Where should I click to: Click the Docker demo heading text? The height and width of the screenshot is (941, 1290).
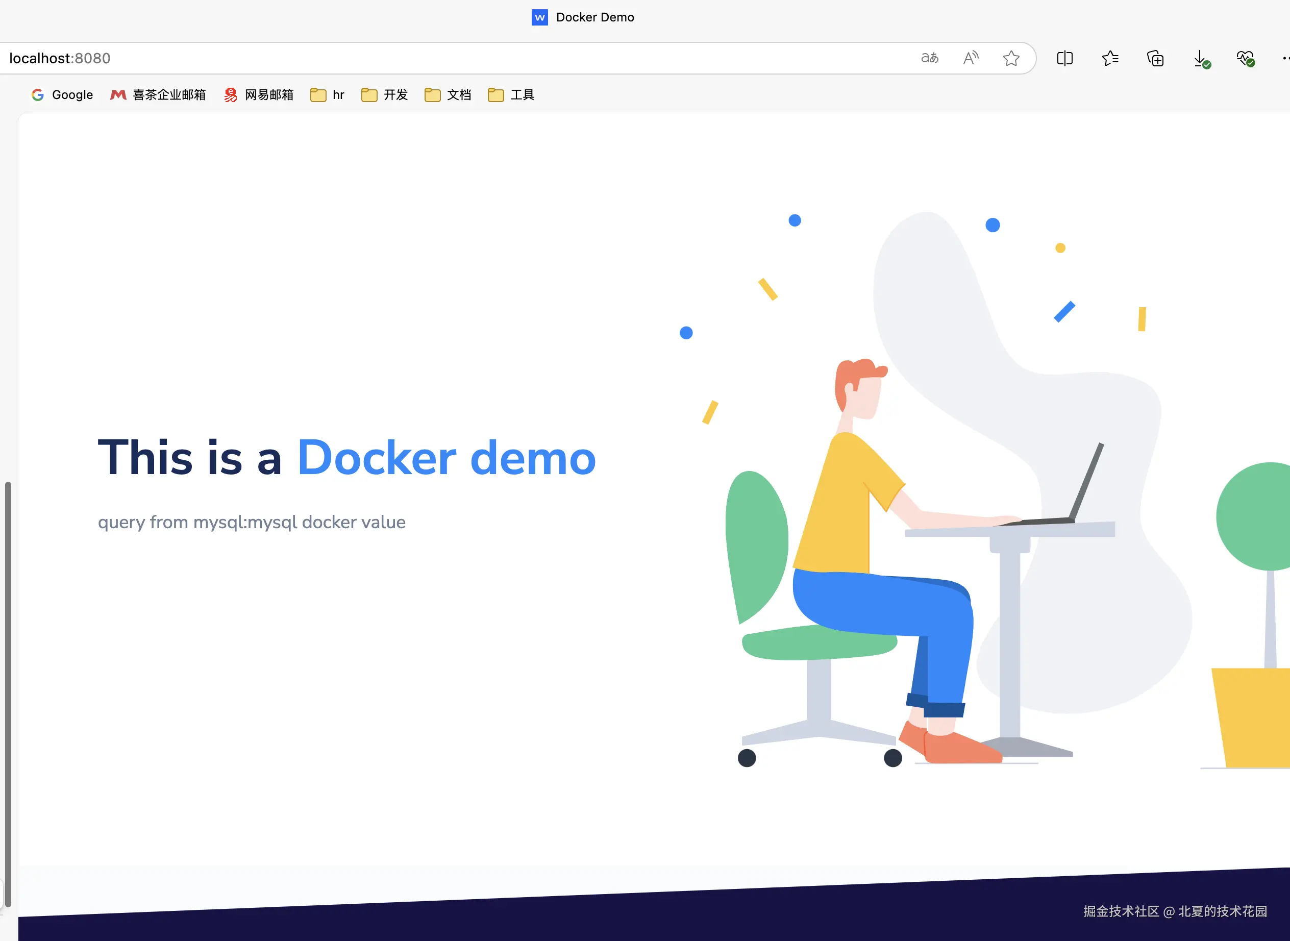446,458
